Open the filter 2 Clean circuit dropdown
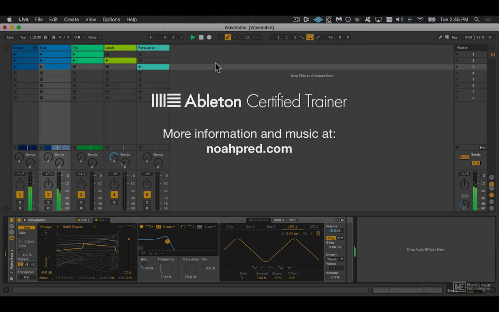The height and width of the screenshot is (312, 499). pyautogui.click(x=211, y=227)
